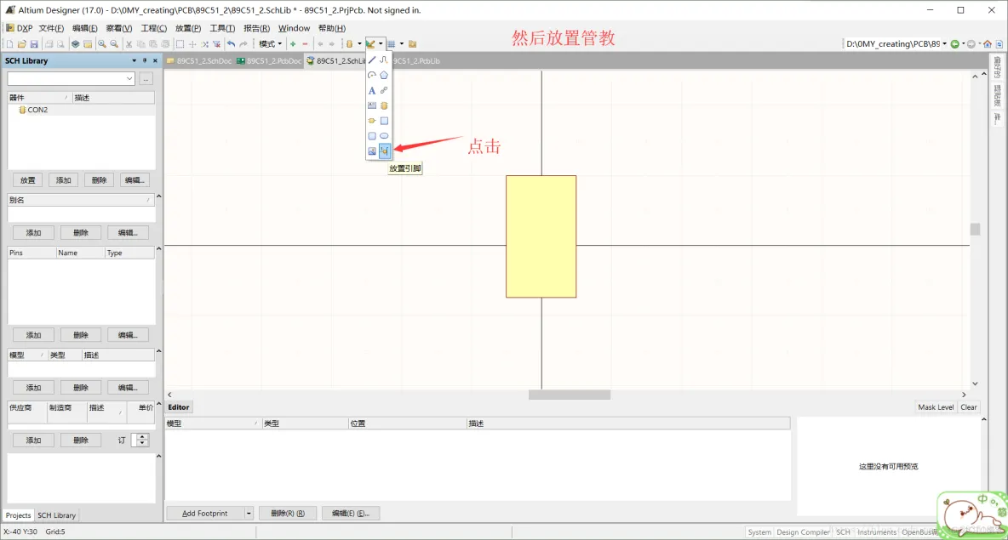The image size is (1008, 540).
Task: Switch to the Projects panel tab
Action: coord(18,515)
